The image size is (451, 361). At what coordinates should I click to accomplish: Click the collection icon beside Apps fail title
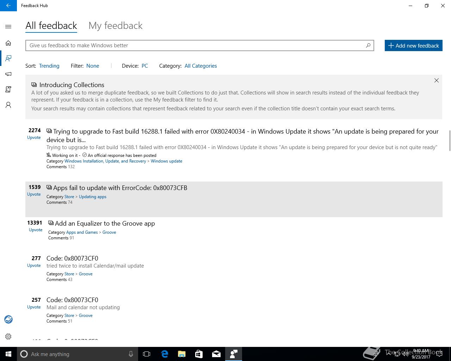tap(49, 188)
